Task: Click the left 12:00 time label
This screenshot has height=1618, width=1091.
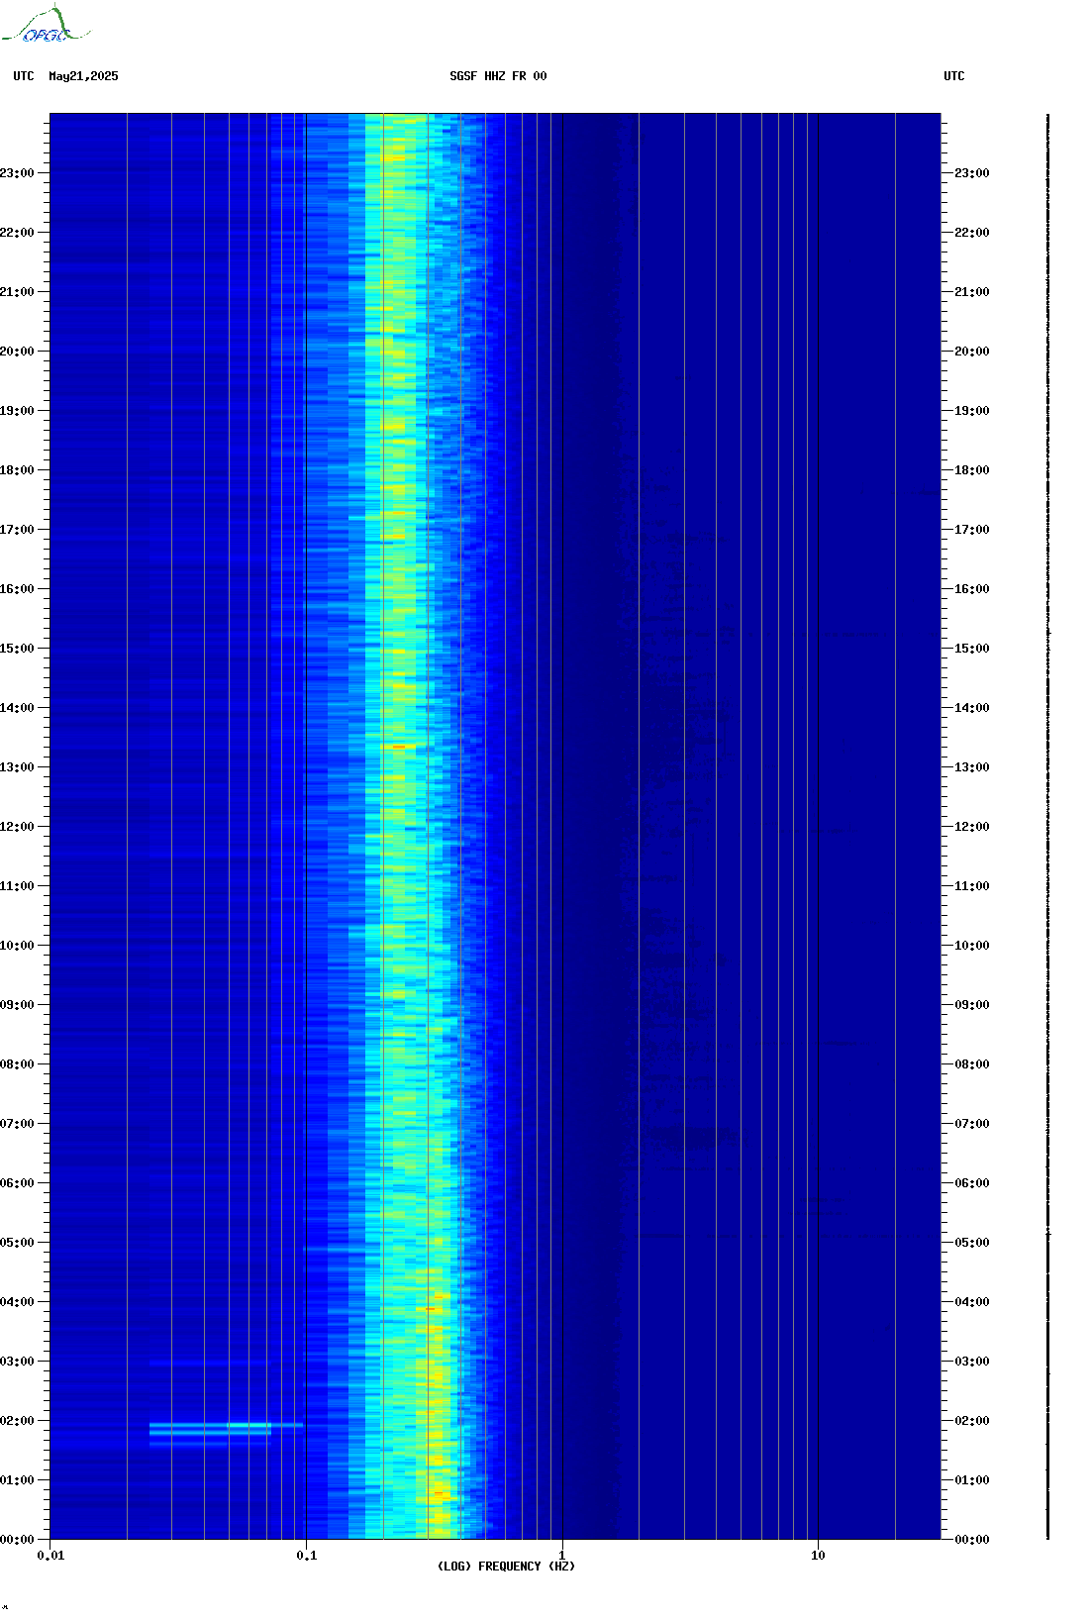Action: click(x=17, y=827)
